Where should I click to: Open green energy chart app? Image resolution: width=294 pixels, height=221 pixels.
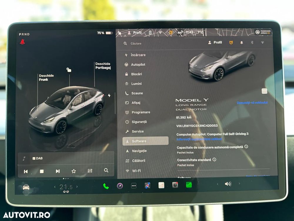[x=189, y=185]
